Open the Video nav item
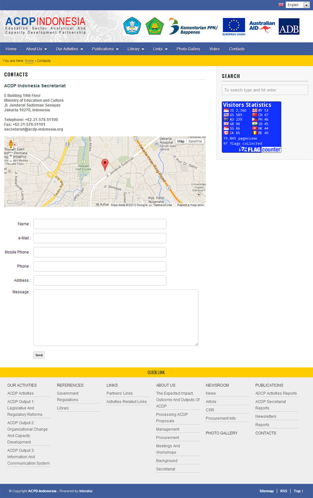 pyautogui.click(x=214, y=49)
